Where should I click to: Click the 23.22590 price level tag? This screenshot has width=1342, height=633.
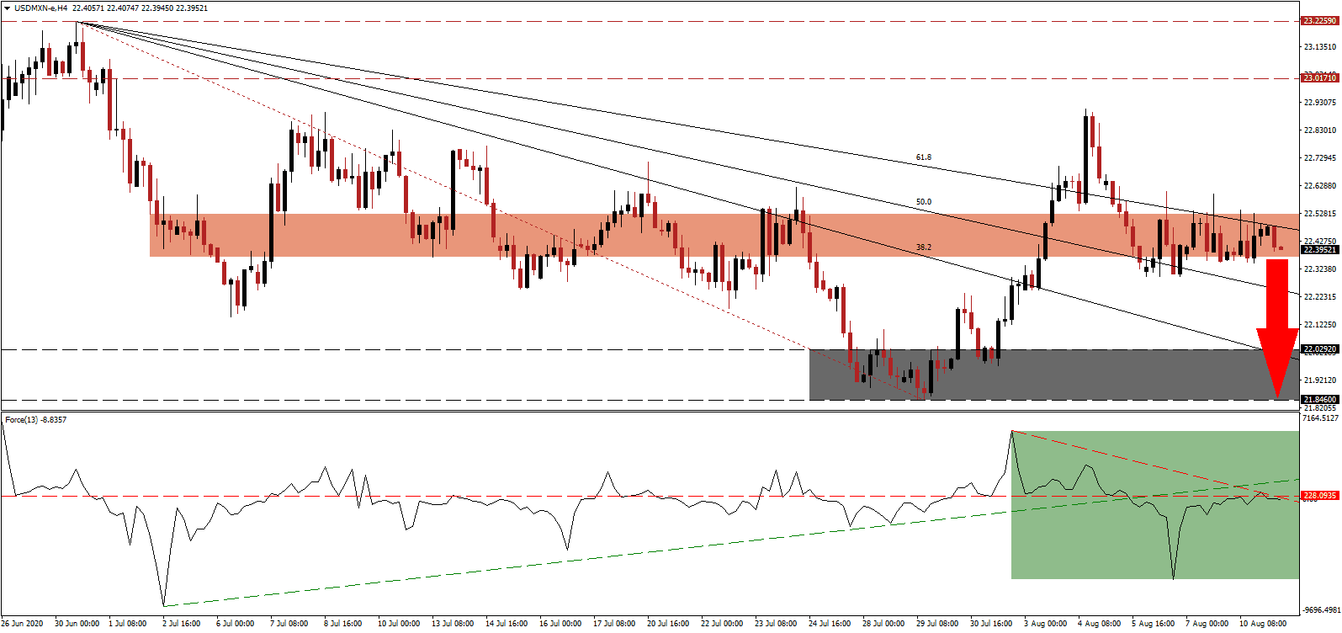[1318, 20]
